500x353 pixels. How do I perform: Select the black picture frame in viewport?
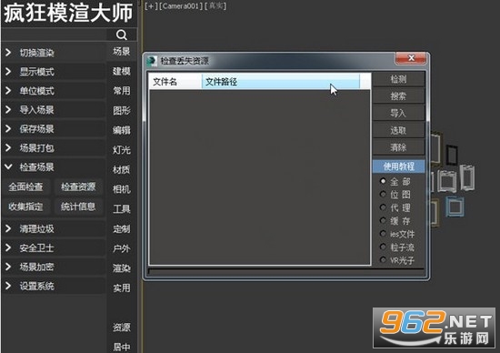click(x=451, y=155)
